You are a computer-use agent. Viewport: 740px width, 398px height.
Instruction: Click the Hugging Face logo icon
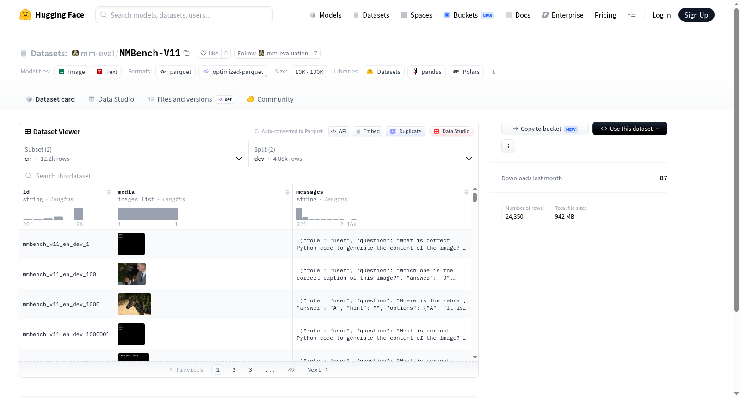(25, 15)
